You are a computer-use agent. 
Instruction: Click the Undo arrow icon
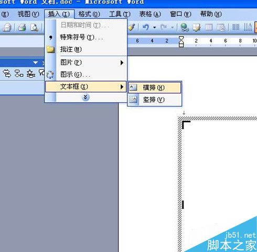(x=146, y=27)
